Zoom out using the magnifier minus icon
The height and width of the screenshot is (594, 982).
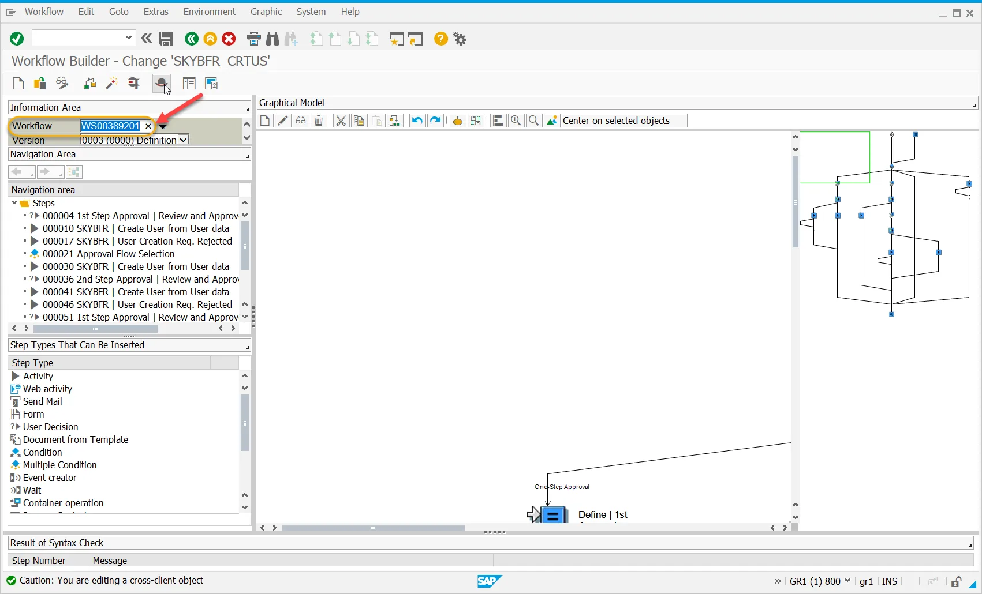tap(534, 121)
